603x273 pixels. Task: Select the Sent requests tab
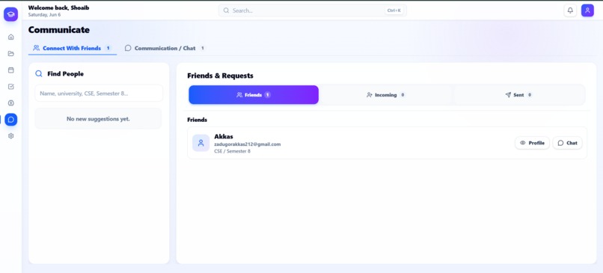coord(518,94)
